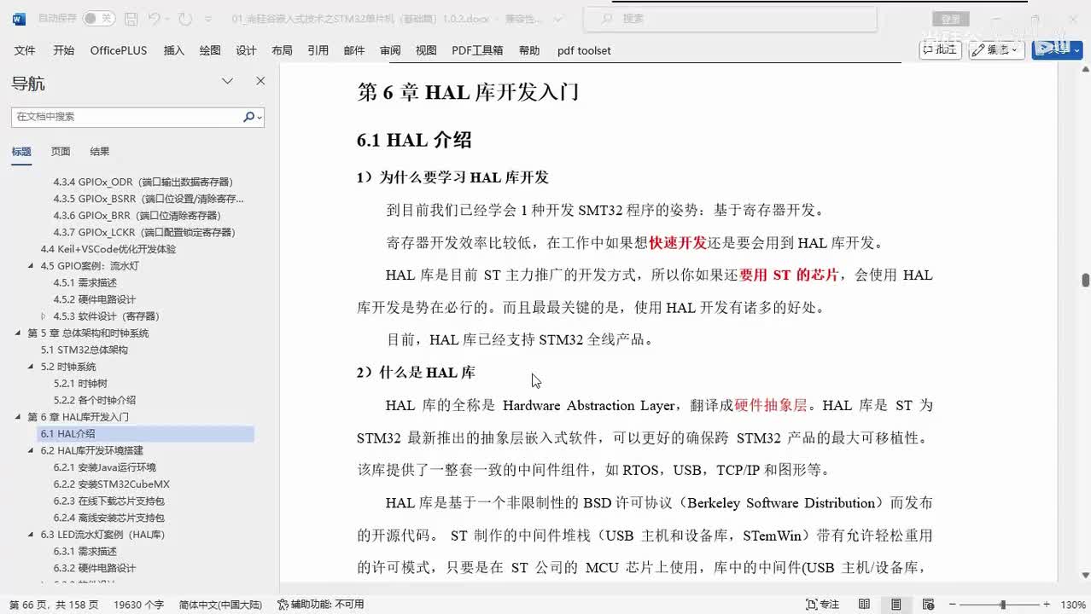Open the 文件 menu tab
Screen dimensions: 1091x614
coord(25,50)
